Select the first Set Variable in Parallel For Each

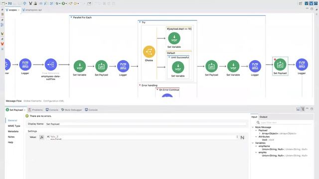tap(80, 66)
